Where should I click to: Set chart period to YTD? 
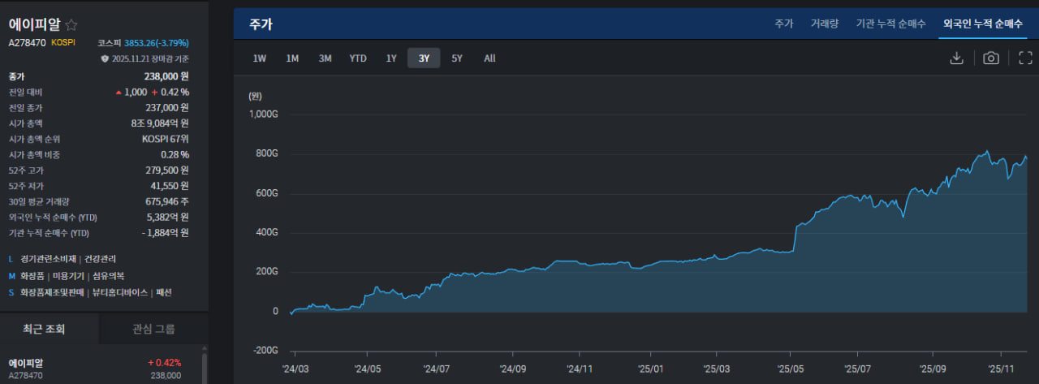[358, 58]
